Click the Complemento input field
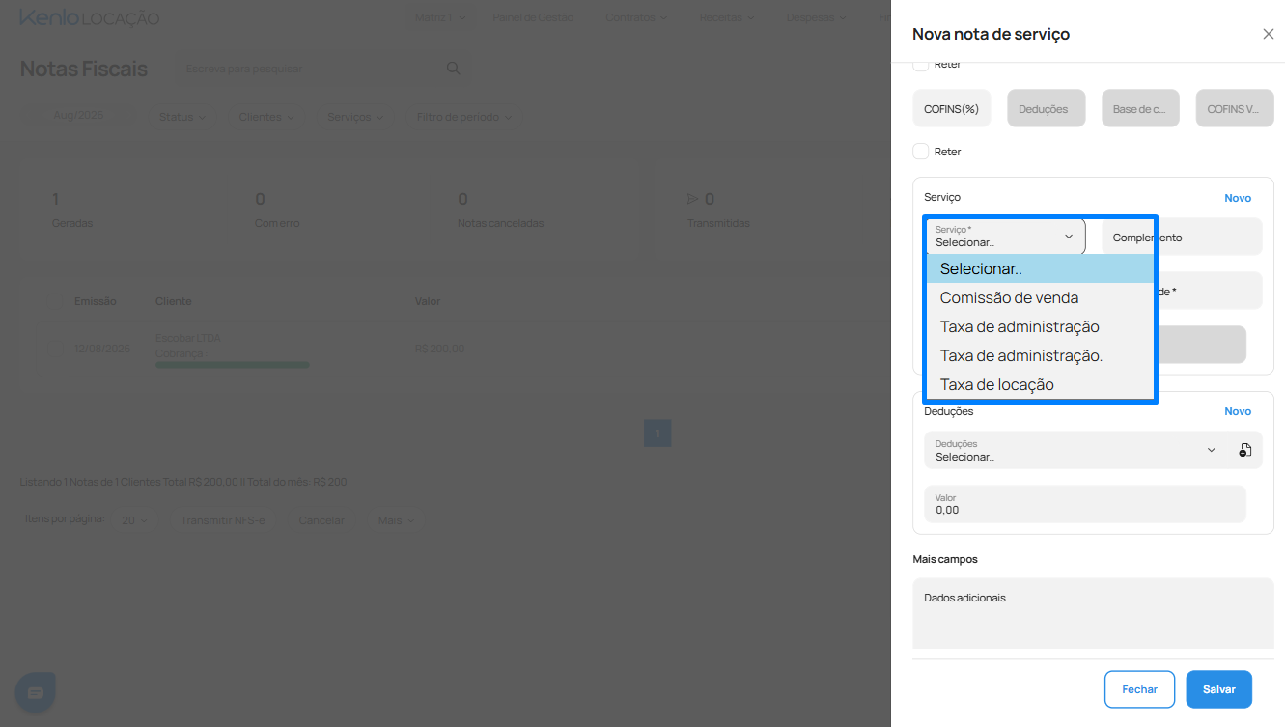Image resolution: width=1285 pixels, height=727 pixels. (x=1182, y=237)
